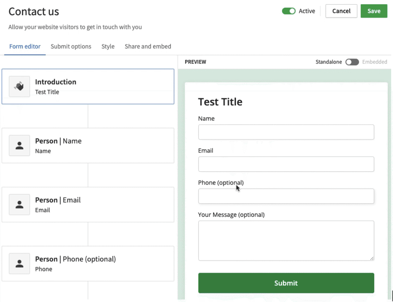This screenshot has height=302, width=393.
Task: Click the Phone (optional) input box
Action: click(x=286, y=196)
